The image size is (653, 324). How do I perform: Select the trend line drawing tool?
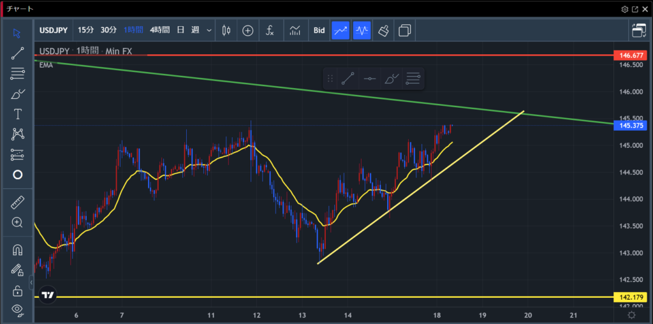pos(17,54)
